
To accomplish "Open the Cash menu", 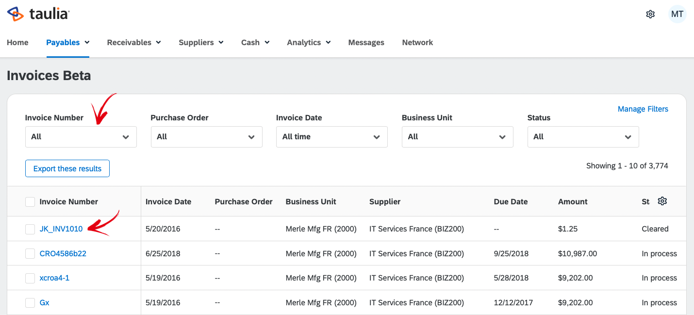I will pos(255,43).
